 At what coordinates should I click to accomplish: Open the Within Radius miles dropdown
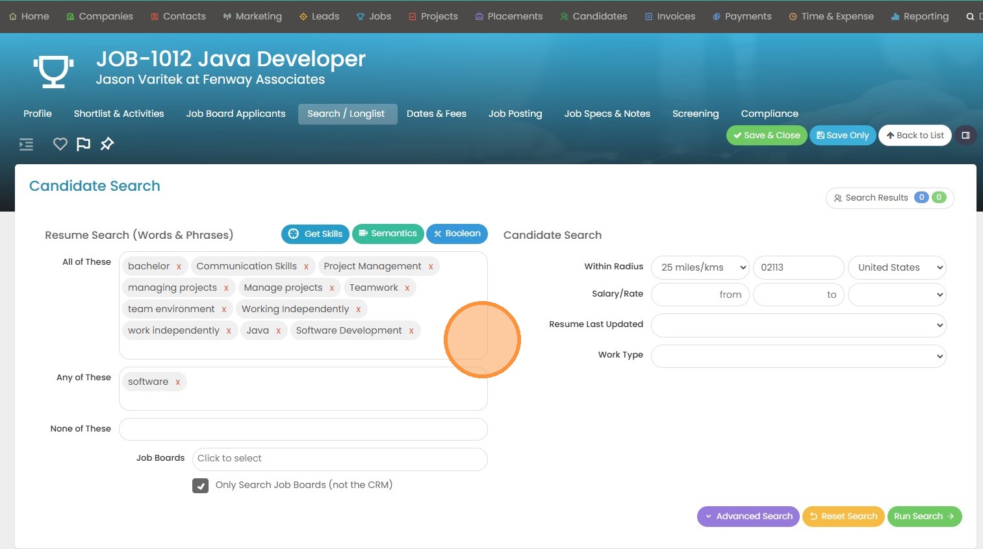coord(700,267)
